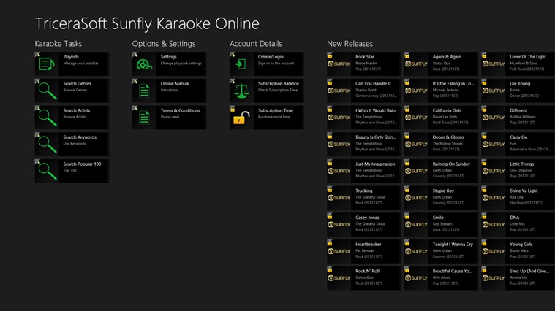Click the Sunfly logo beside Can You Handle It
555x311 pixels.
tap(339, 91)
